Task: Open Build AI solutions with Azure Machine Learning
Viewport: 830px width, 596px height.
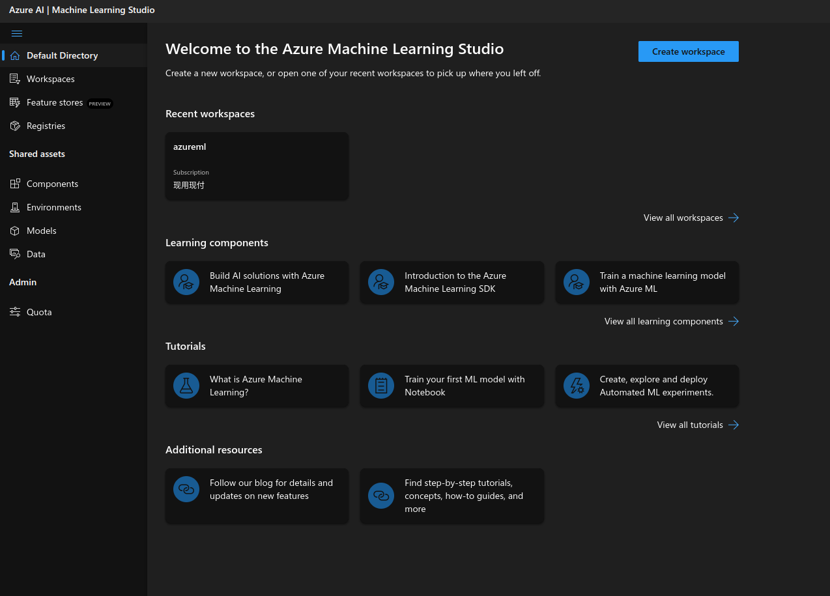Action: pos(257,282)
